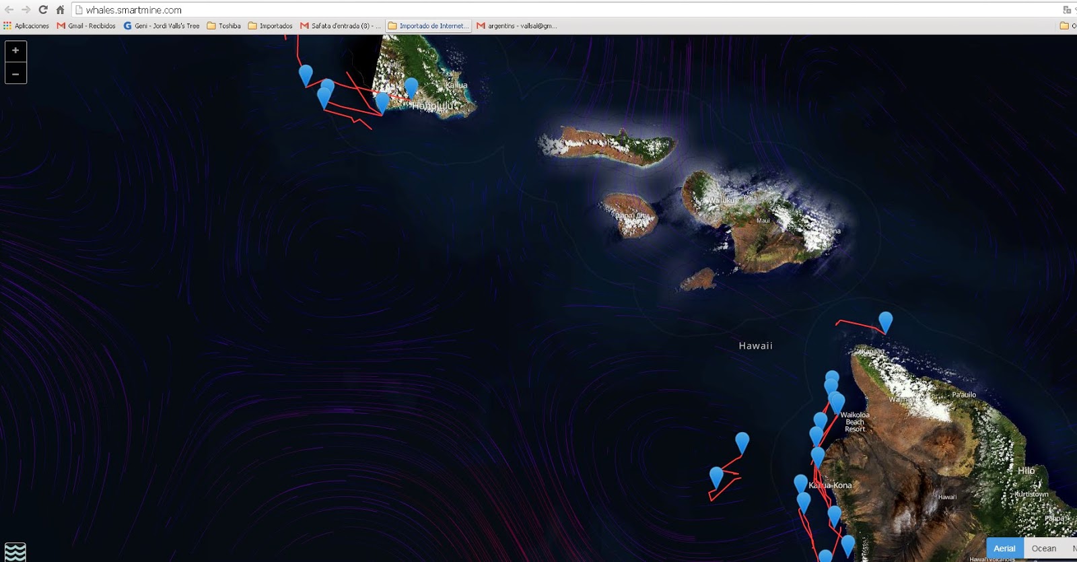This screenshot has height=562, width=1077.
Task: Select northern offshore marker west of Hawaii island
Action: pos(742,442)
